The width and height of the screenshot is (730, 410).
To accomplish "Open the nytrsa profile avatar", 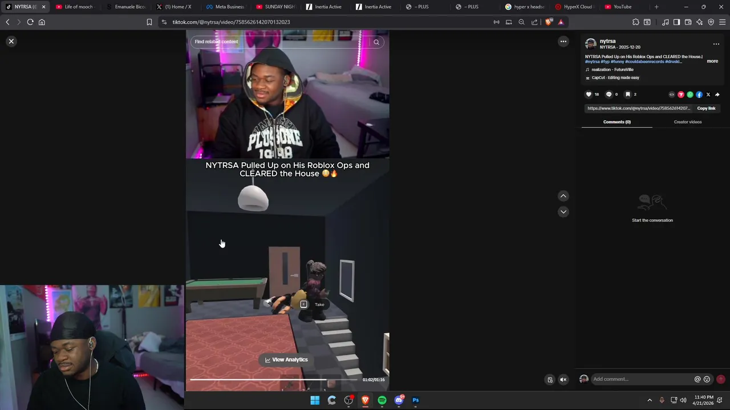I will 591,44.
